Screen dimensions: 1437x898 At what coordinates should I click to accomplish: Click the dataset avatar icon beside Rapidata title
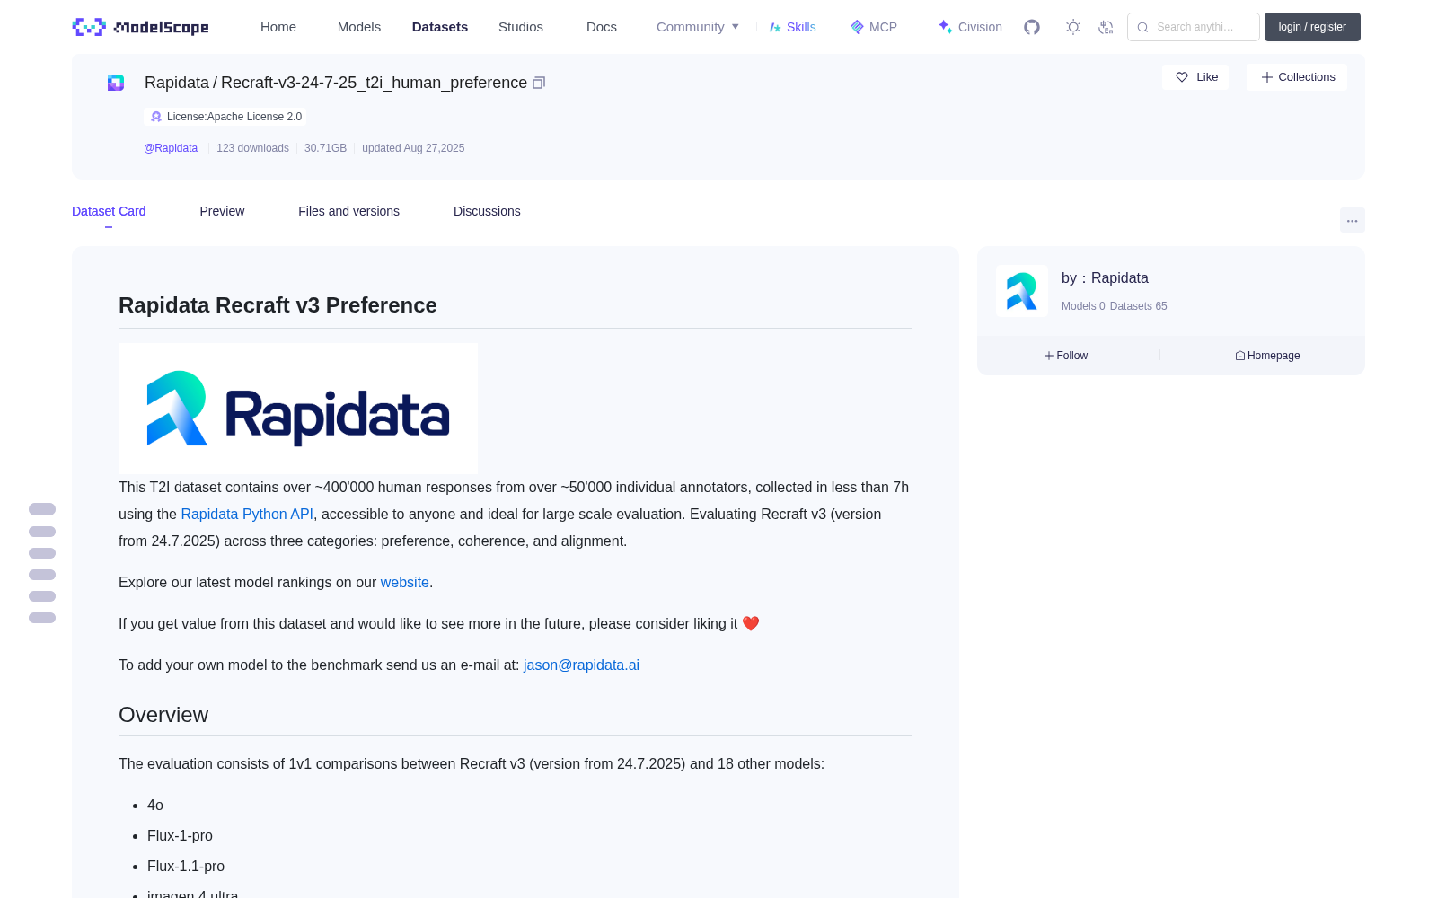coord(116,83)
